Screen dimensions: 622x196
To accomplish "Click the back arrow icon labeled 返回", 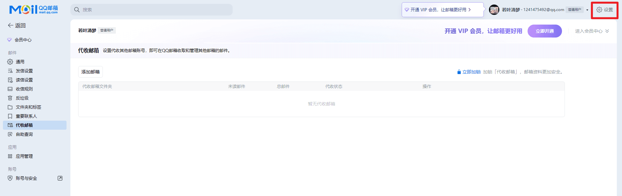I will click(x=11, y=25).
